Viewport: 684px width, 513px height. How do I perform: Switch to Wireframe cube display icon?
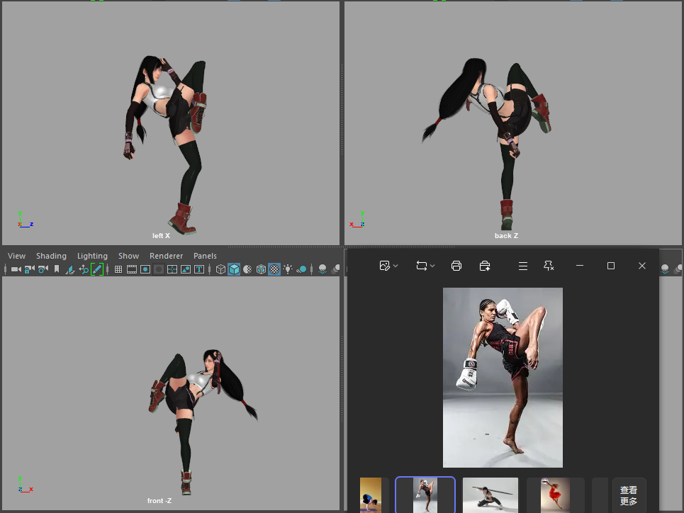coord(220,269)
